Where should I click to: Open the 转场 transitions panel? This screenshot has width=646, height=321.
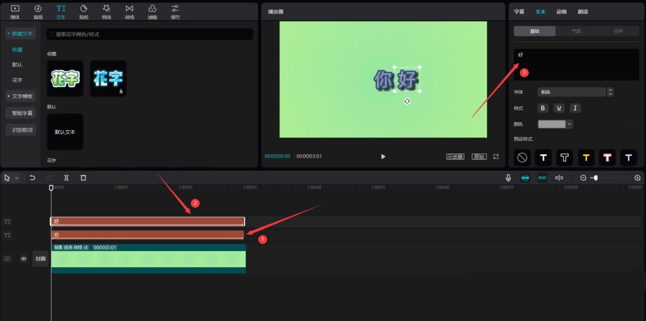click(129, 10)
